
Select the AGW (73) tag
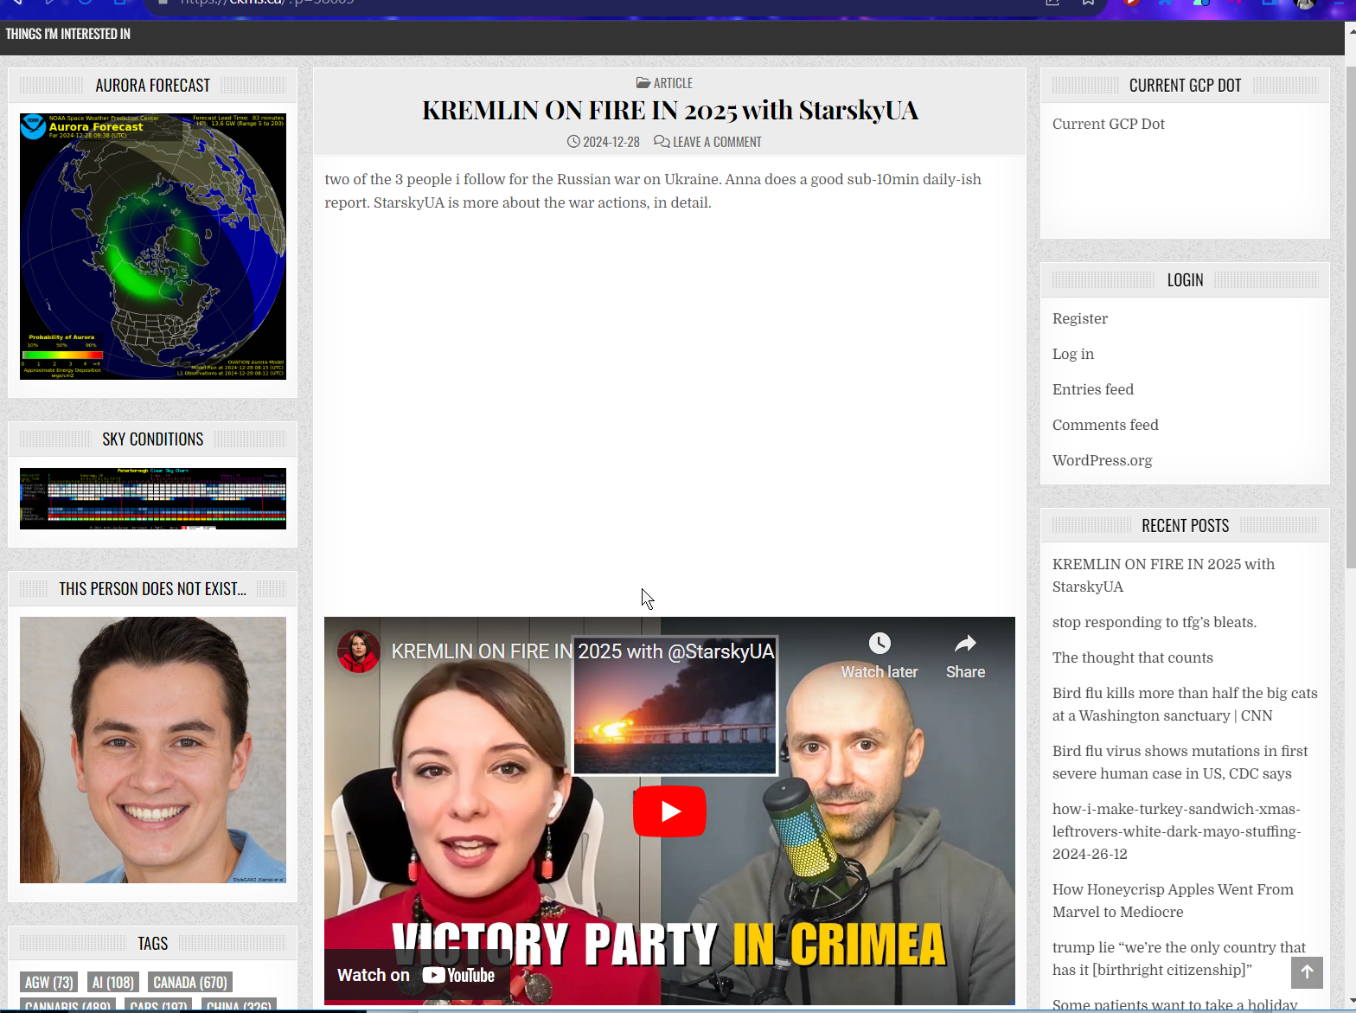[48, 982]
